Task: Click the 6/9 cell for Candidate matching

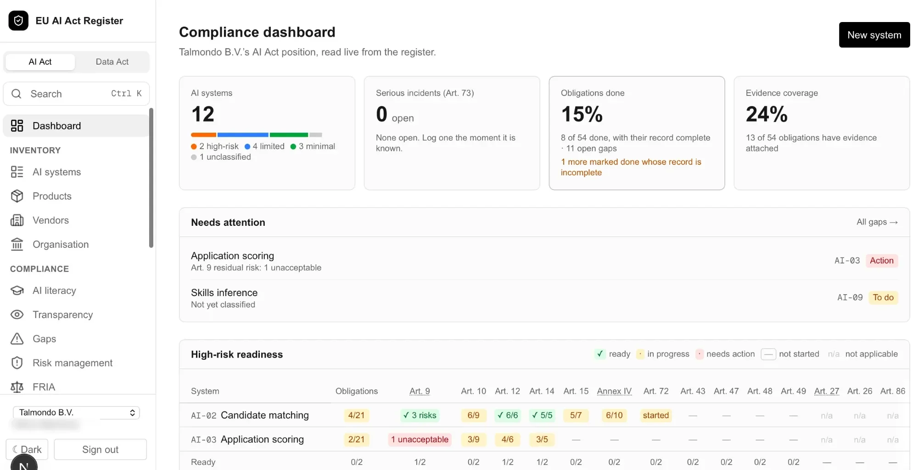Action: coord(473,415)
